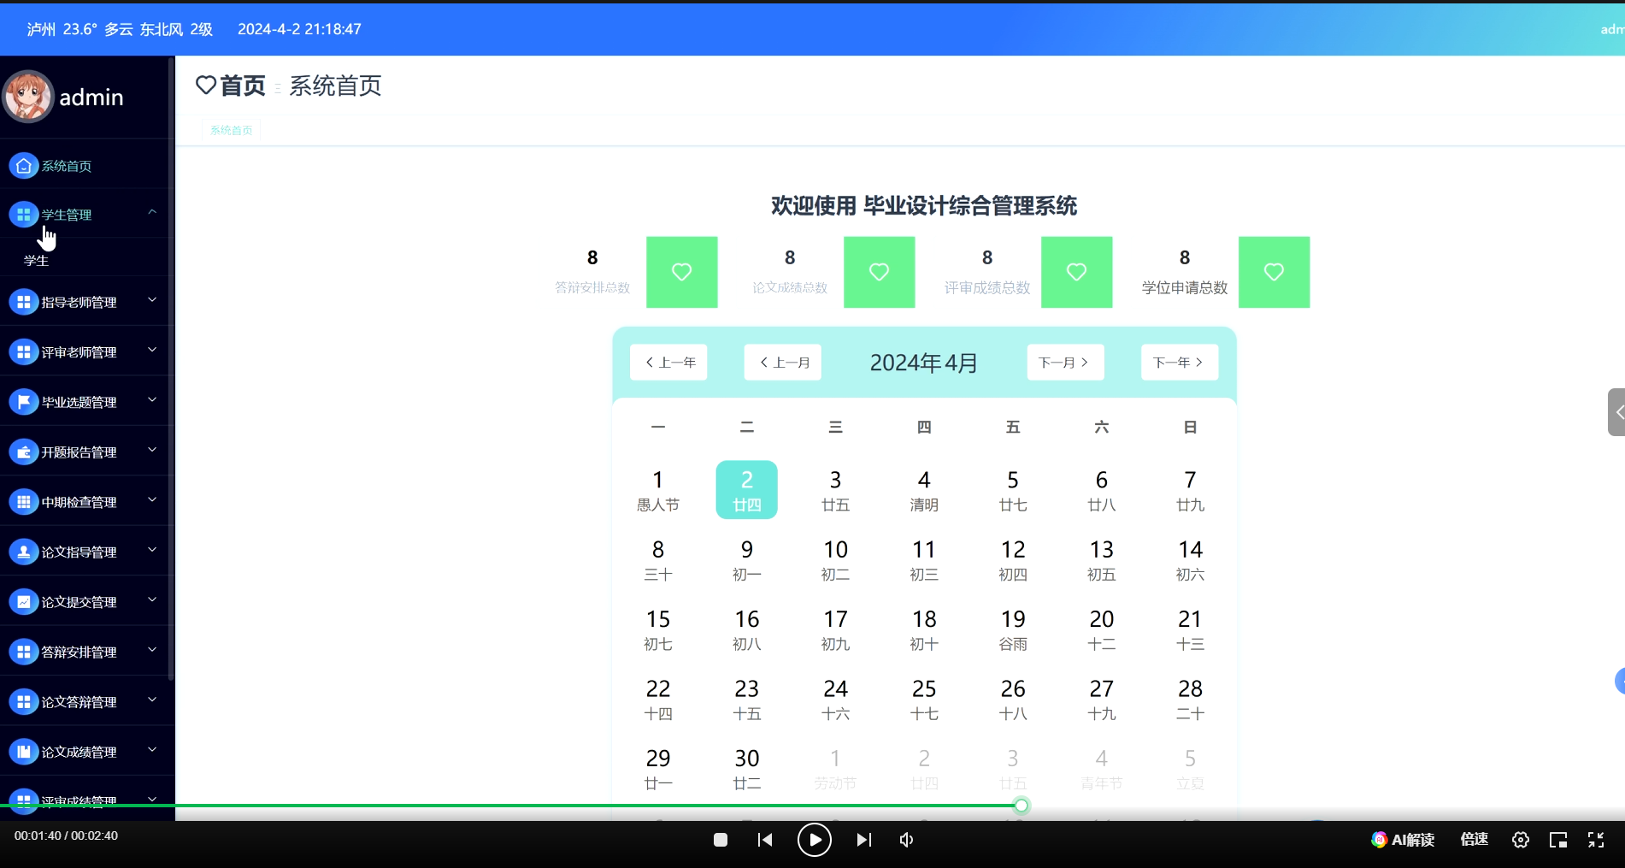Click the 学生管理 grid icon
Screen dimensions: 1625x868
click(x=24, y=215)
